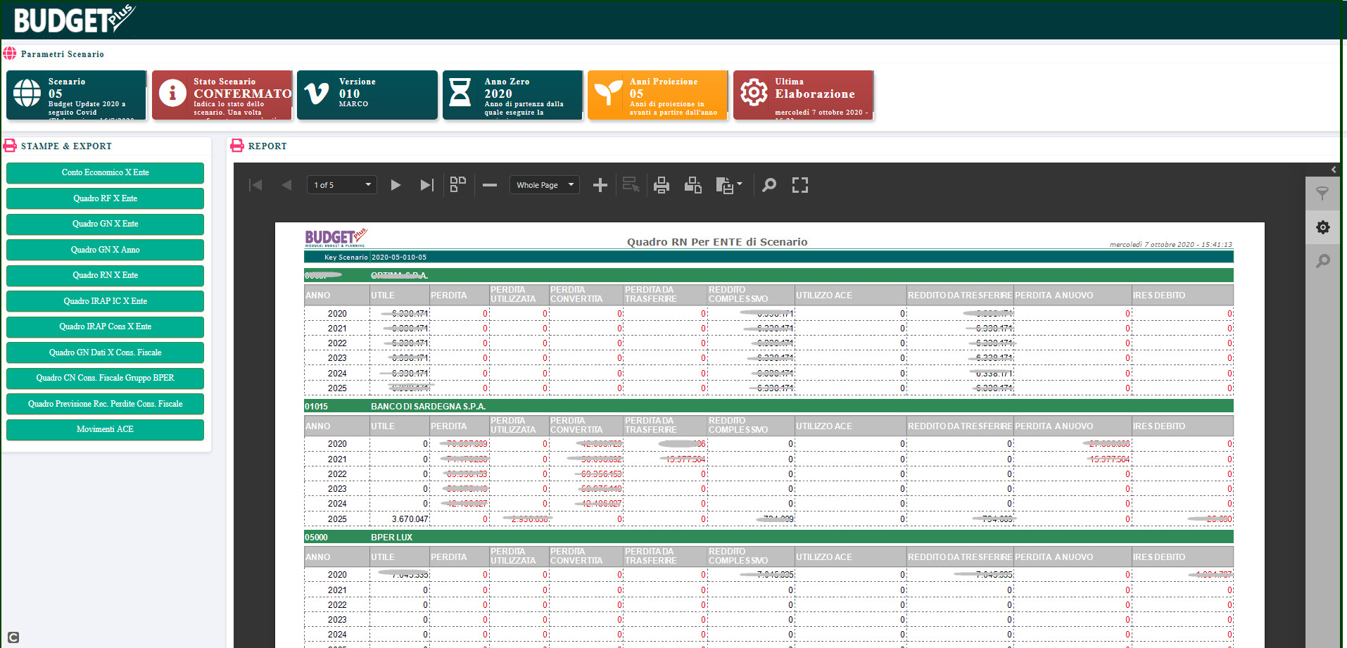
Task: Expand export format dropdown arrow
Action: (x=739, y=184)
